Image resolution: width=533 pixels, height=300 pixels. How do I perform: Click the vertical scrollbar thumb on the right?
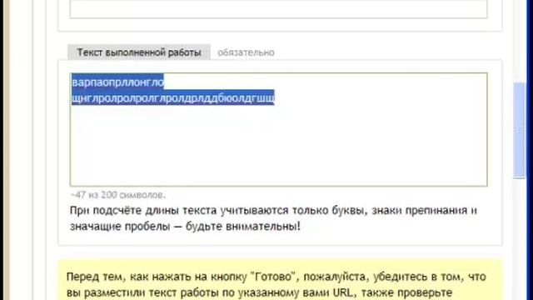point(519,130)
